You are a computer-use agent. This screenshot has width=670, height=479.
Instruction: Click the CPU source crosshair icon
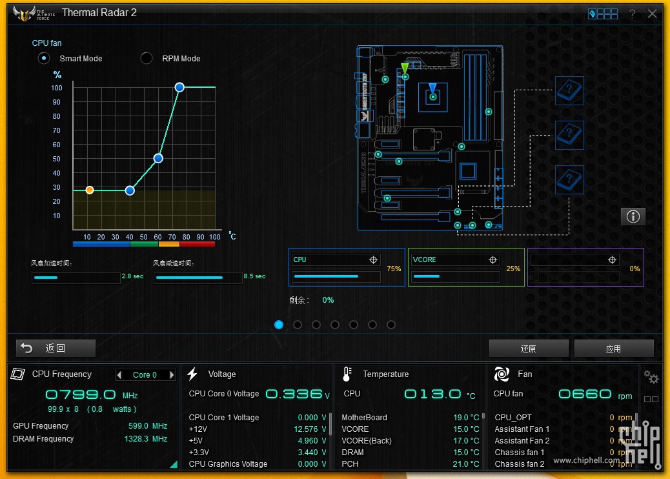374,260
